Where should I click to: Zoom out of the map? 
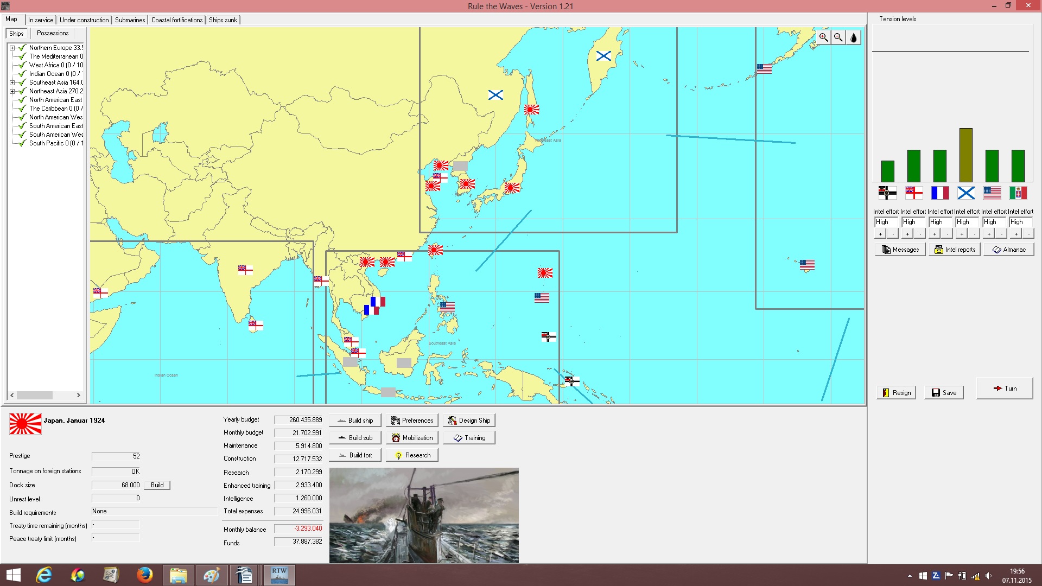[838, 37]
